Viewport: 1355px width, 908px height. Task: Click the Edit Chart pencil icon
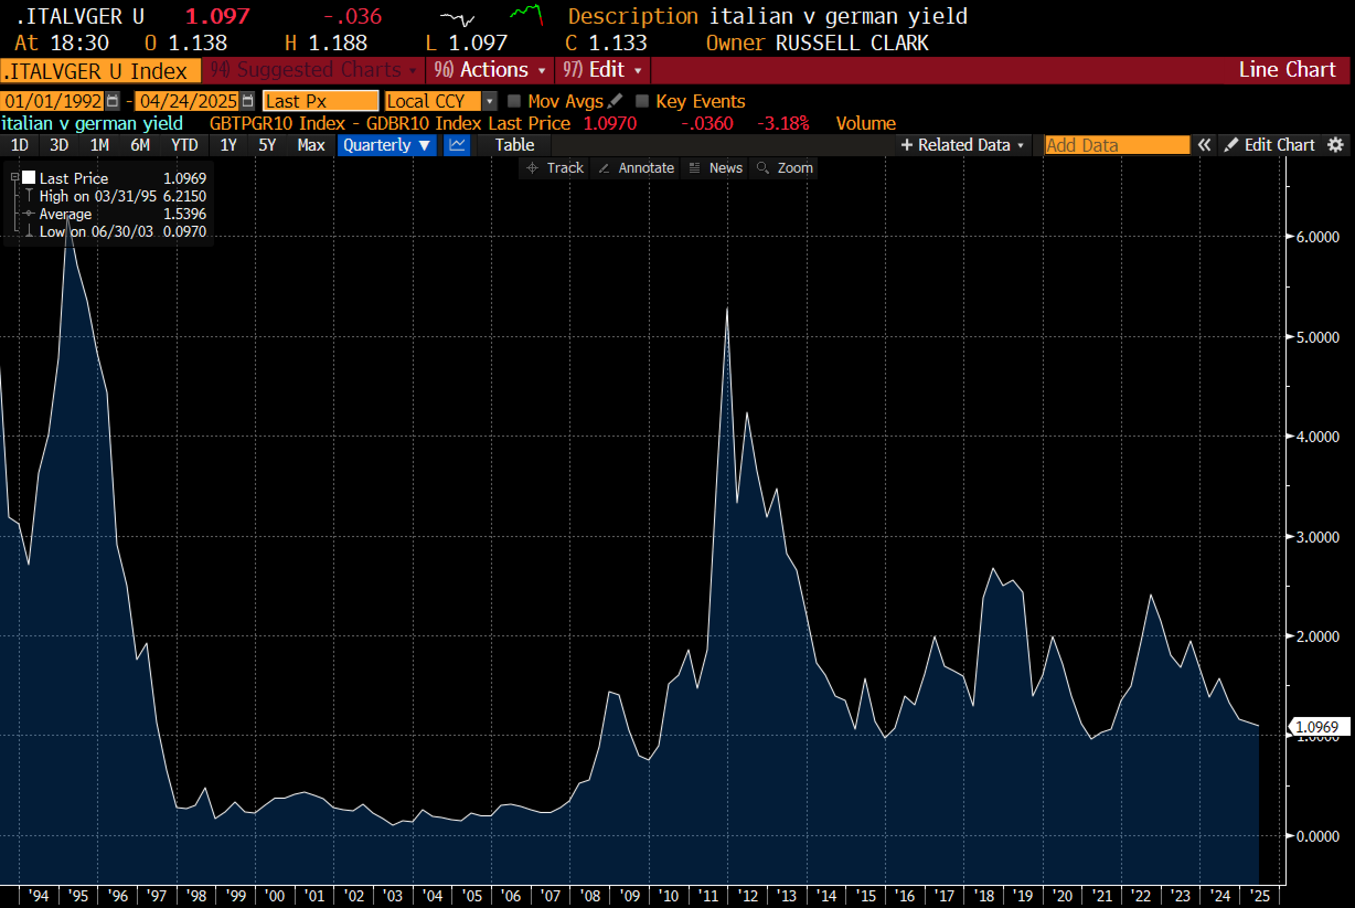coord(1231,145)
